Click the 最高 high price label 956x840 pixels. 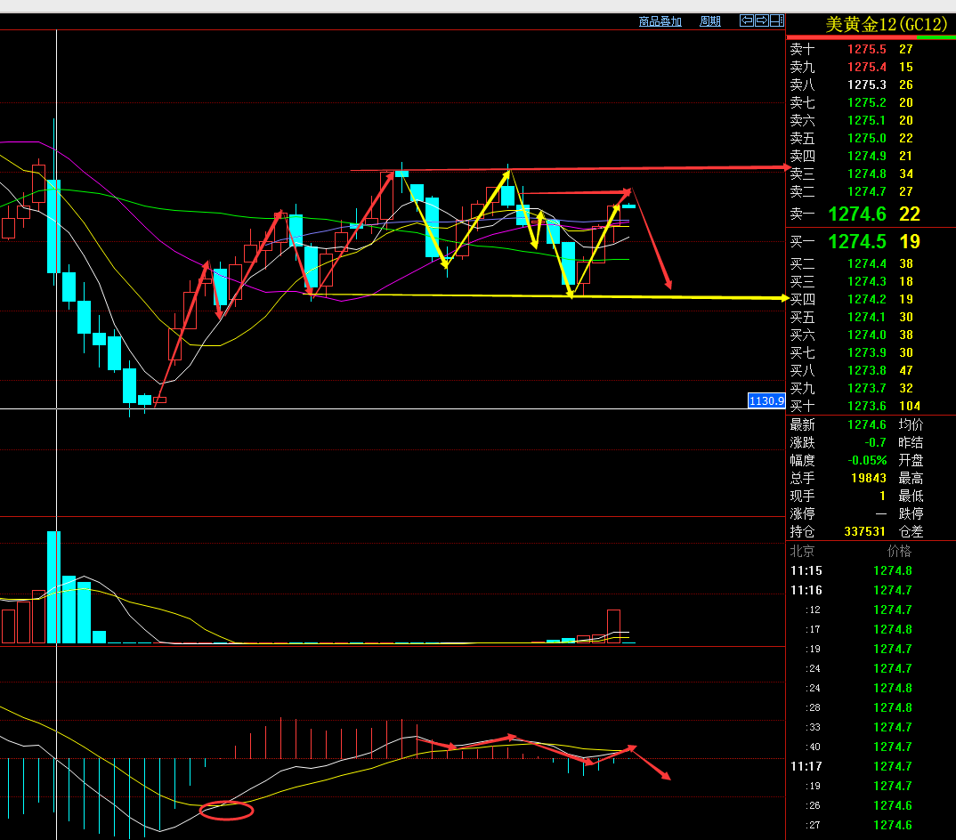tap(911, 478)
